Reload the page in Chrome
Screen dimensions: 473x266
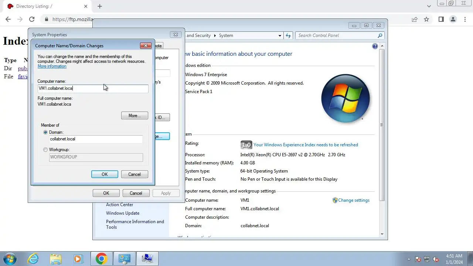[32, 19]
